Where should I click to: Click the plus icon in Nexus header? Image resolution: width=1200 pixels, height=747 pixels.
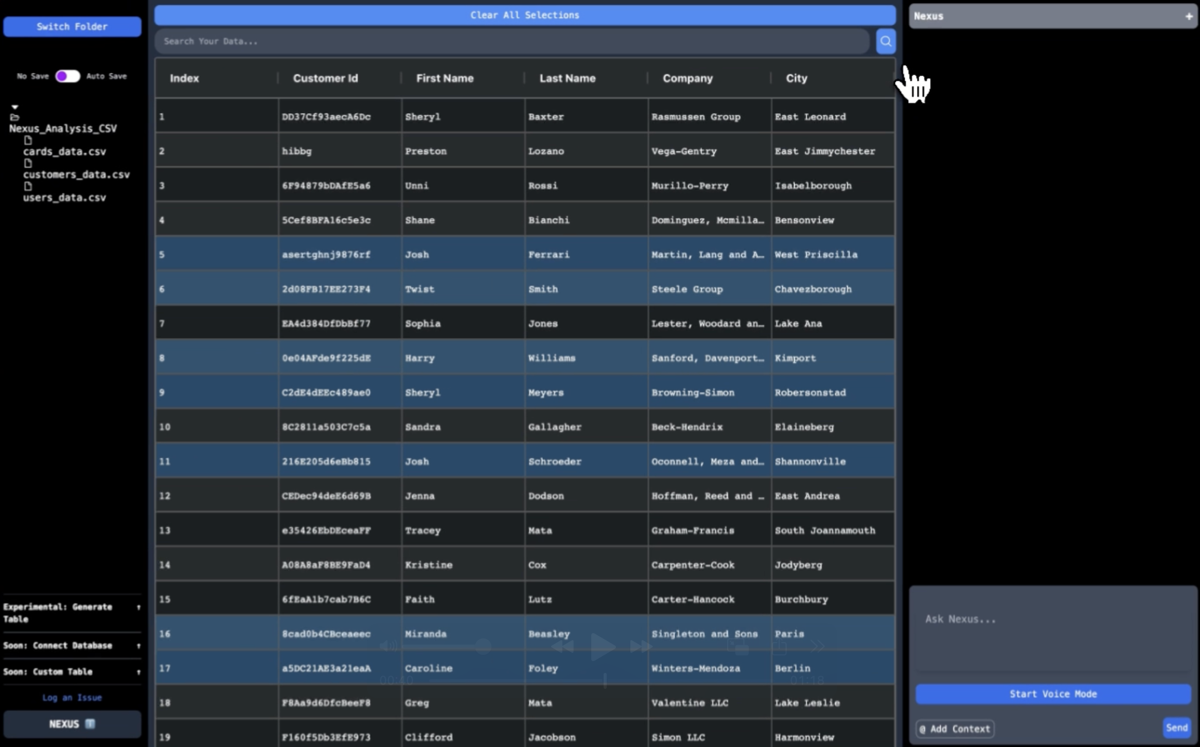[x=1189, y=16]
